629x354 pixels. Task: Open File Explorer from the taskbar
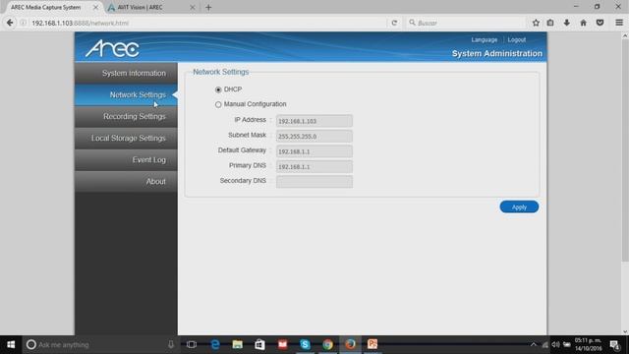[238, 345]
